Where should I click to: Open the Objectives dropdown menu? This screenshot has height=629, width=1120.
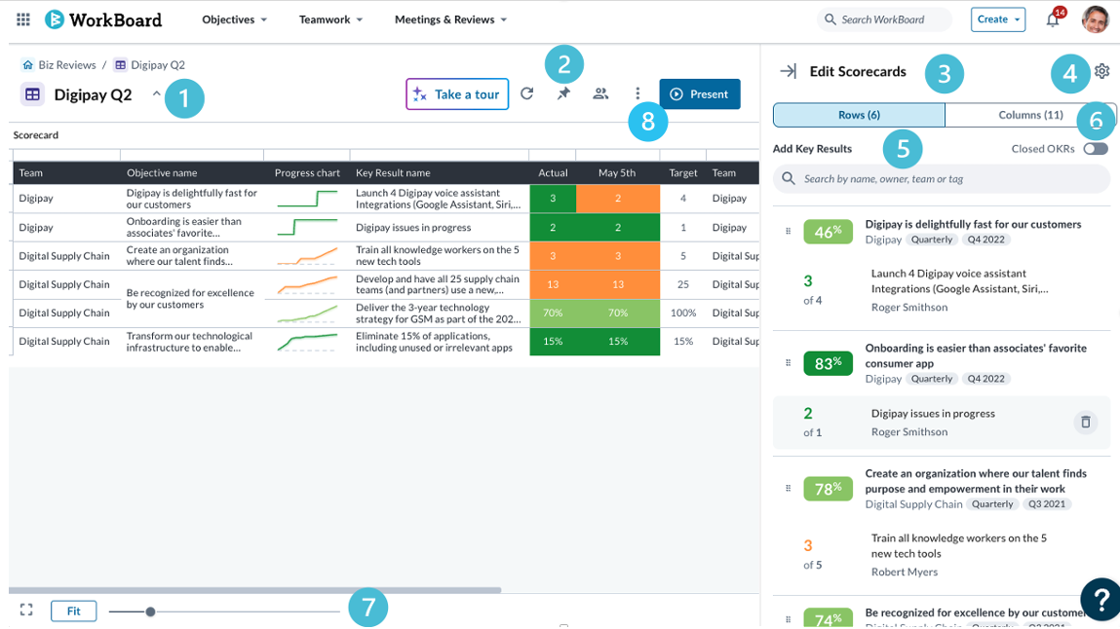point(234,19)
